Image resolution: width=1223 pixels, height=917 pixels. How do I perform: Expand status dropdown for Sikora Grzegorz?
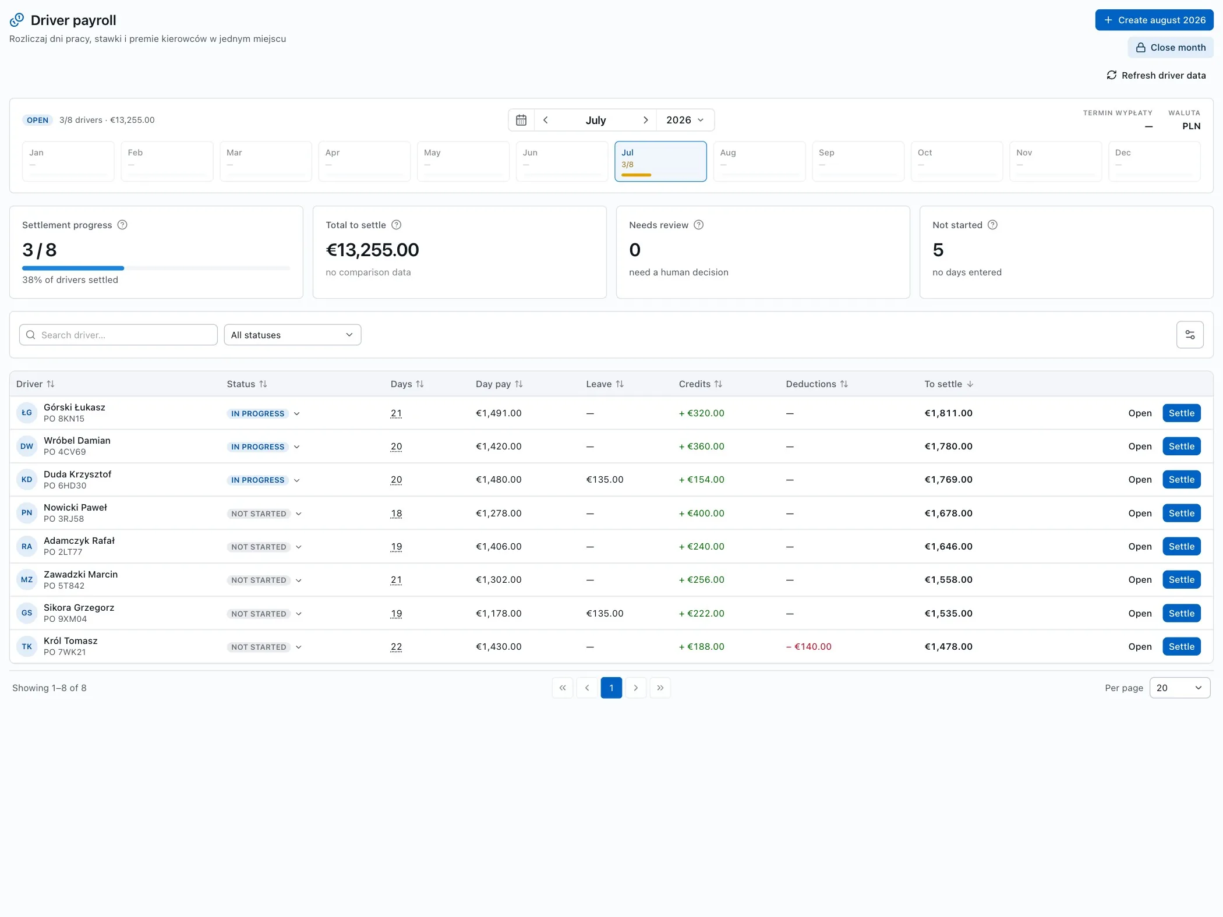299,614
